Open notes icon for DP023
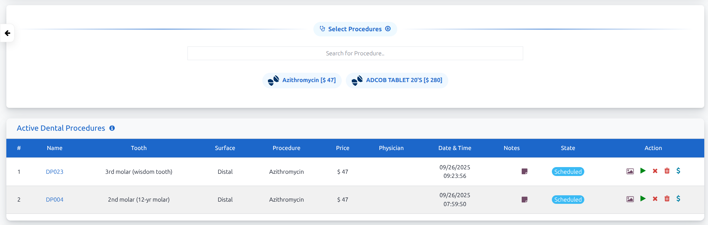Viewport: 708px width, 225px height. tap(524, 172)
